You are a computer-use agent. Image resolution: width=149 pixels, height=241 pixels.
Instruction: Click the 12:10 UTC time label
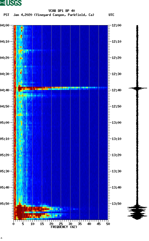116,42
